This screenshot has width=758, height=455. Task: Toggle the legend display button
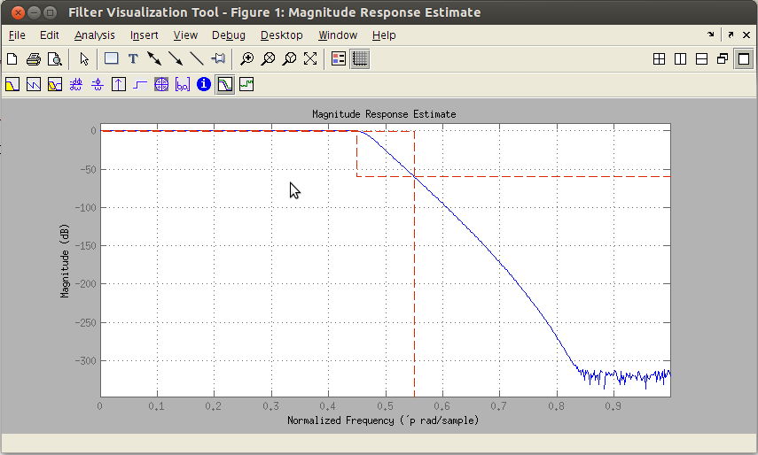[x=339, y=58]
